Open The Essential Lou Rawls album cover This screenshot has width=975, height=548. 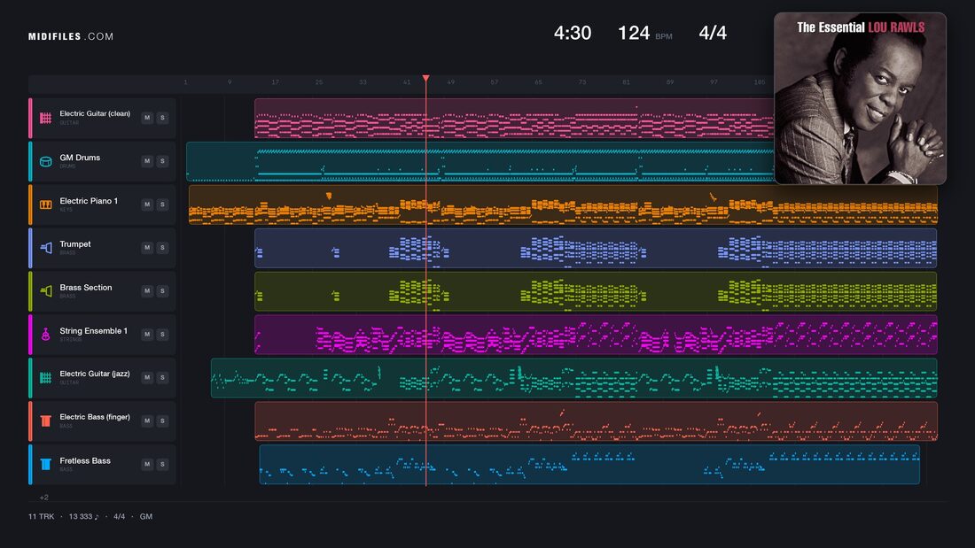tap(860, 98)
